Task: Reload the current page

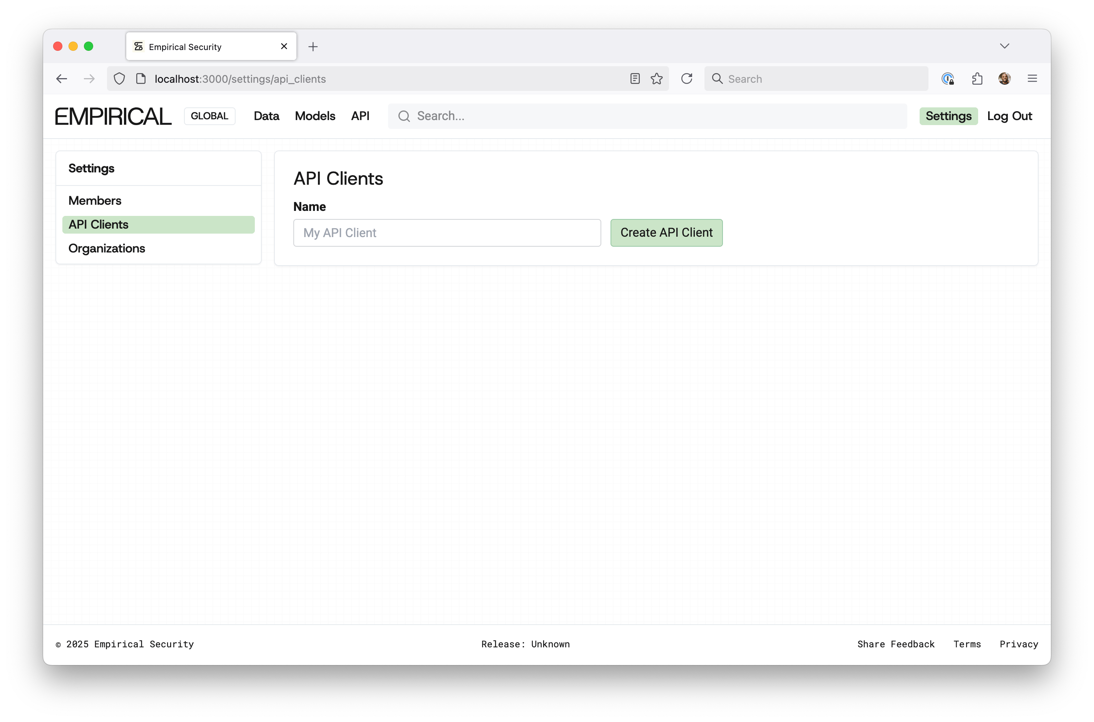Action: 686,78
